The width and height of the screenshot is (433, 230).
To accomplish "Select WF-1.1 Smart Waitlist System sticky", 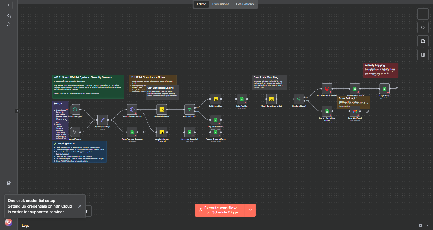I will [x=88, y=87].
